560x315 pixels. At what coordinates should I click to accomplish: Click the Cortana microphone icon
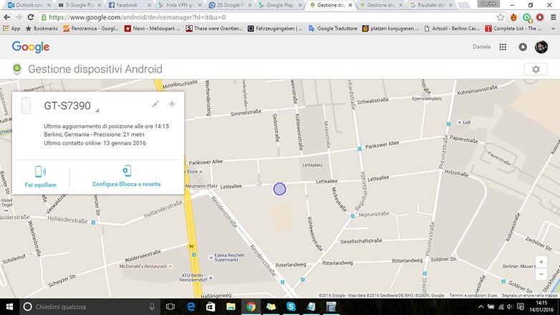152,307
